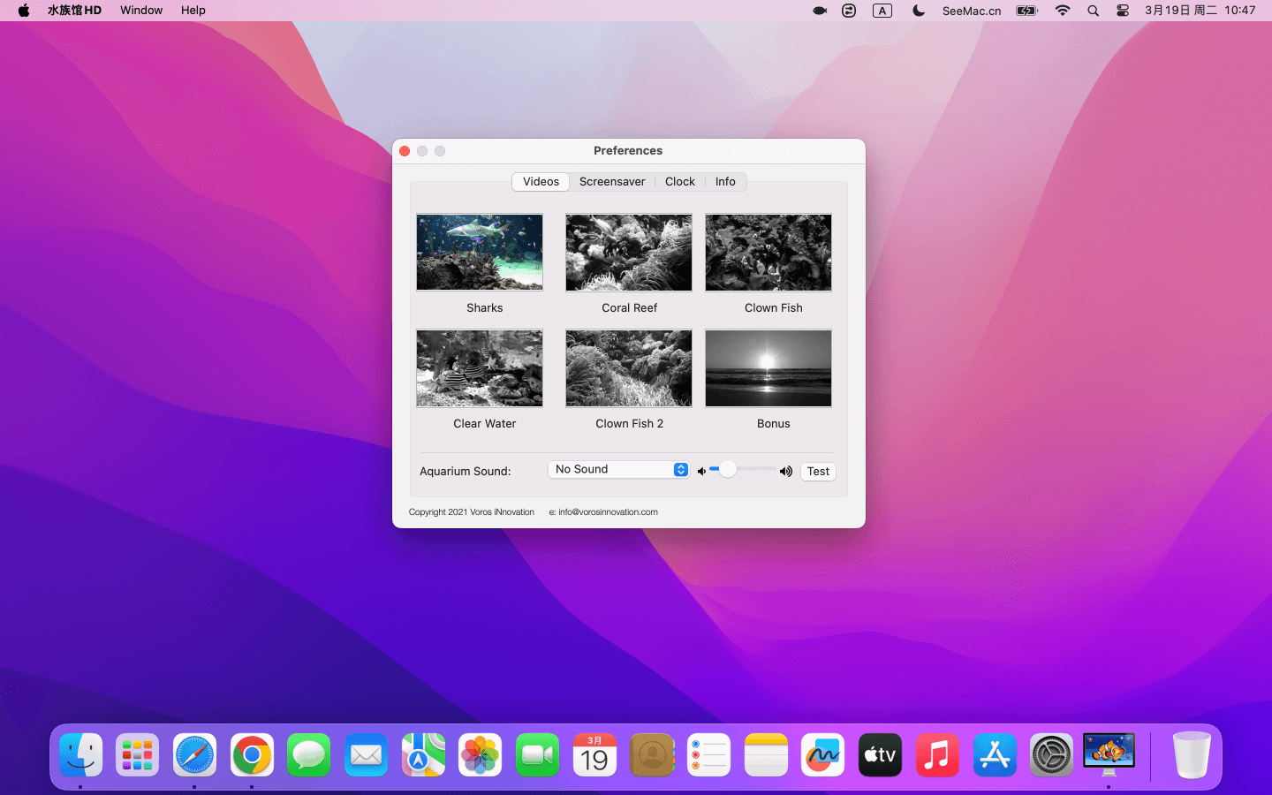
Task: Open the Window menu
Action: point(141,11)
